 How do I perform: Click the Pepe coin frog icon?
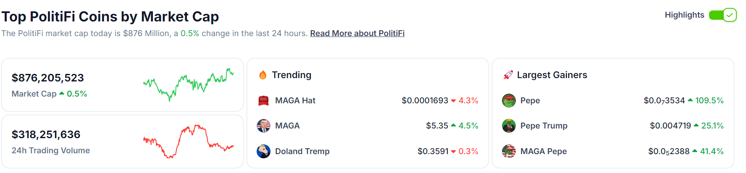[x=509, y=100]
